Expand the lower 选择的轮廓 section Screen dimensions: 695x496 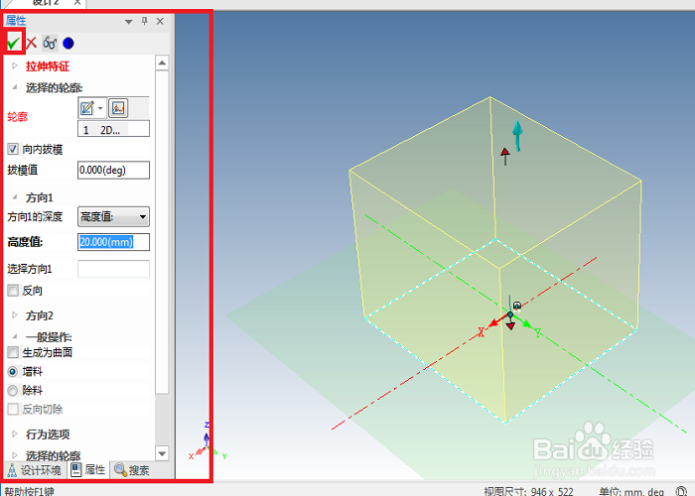click(15, 454)
